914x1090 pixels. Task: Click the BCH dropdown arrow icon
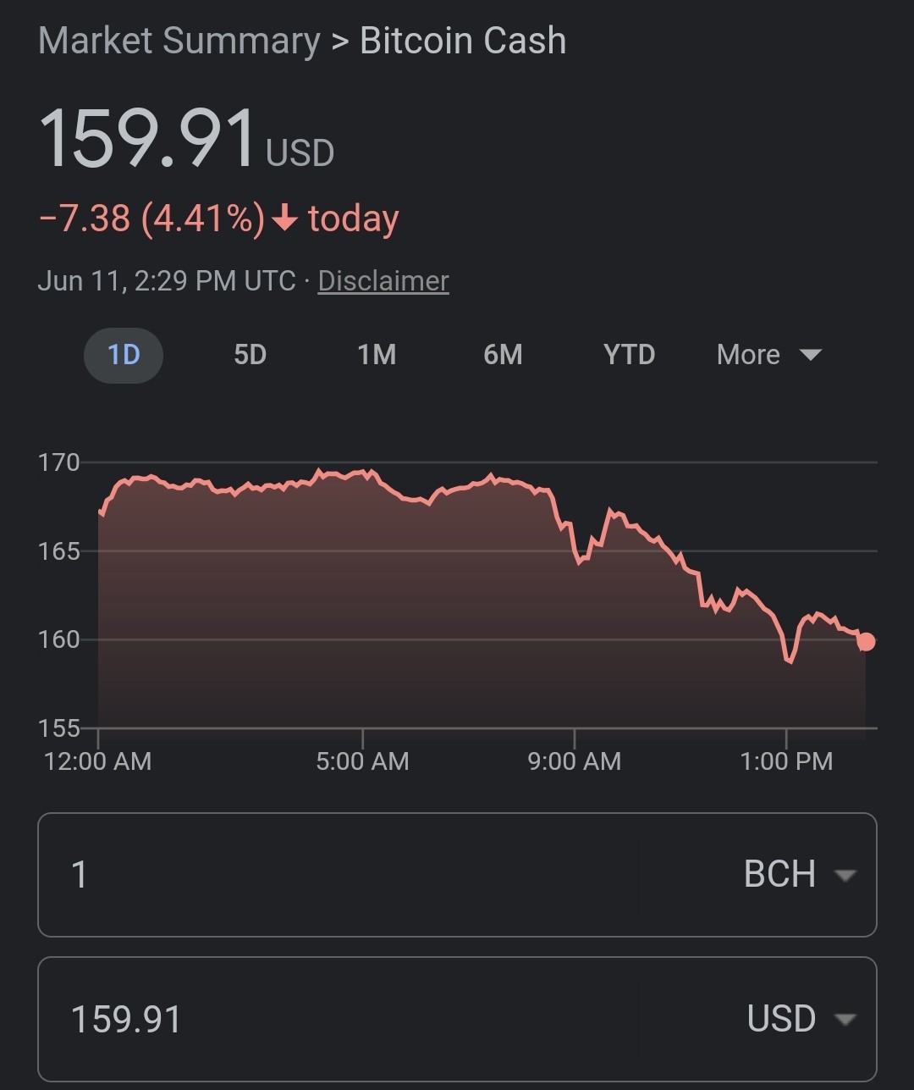(845, 876)
